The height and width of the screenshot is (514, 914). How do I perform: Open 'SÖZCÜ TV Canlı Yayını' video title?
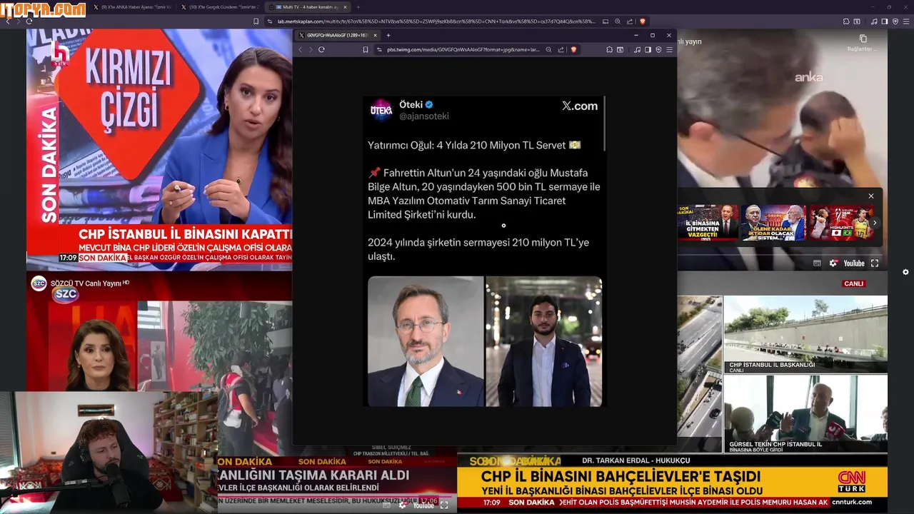(x=86, y=283)
